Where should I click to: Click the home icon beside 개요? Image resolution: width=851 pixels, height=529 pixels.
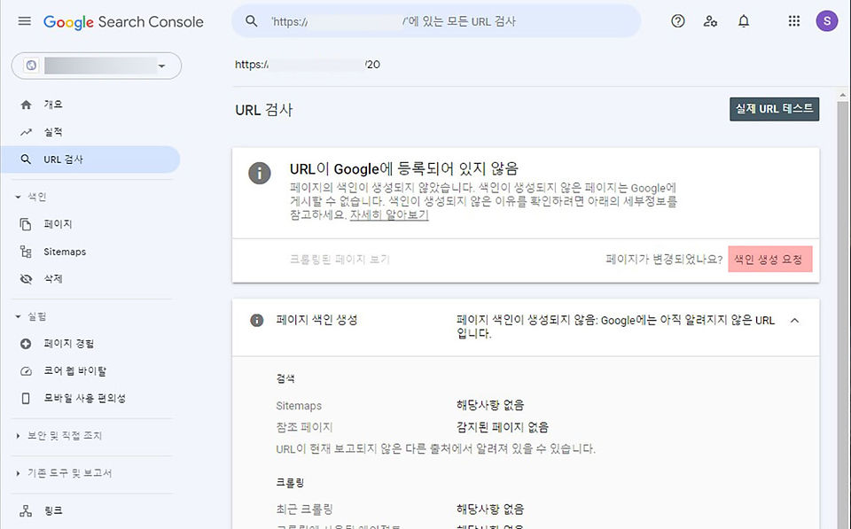click(26, 105)
